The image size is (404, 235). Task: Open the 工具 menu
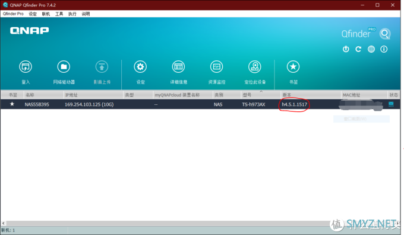point(59,14)
